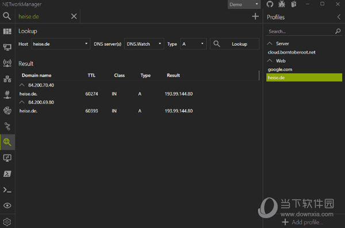The width and height of the screenshot is (345, 228).
Task: Open the search icon in the sidebar
Action: tap(7, 16)
